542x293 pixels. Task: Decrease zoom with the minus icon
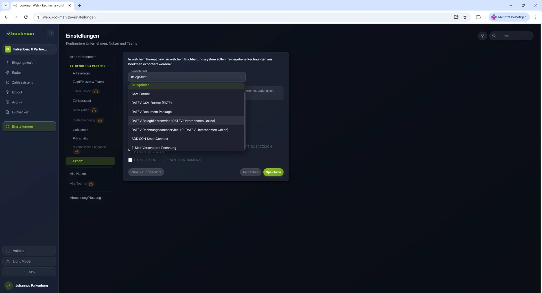7,272
